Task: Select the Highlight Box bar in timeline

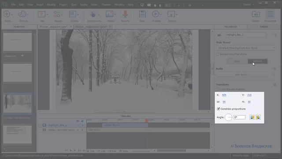Action: 125,125
